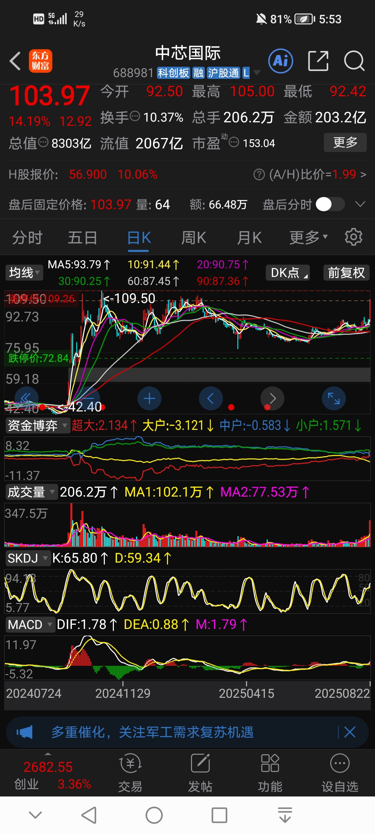375x834 pixels.
Task: Tap the 创业 index 2682.55 ticker
Action: tap(48, 774)
